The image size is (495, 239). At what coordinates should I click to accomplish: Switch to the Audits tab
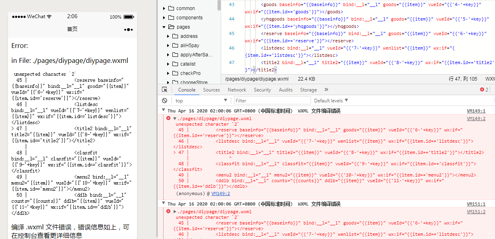[286, 89]
